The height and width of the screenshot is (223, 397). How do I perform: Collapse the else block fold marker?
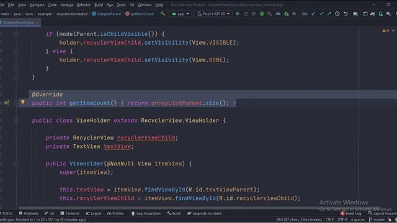(x=16, y=51)
